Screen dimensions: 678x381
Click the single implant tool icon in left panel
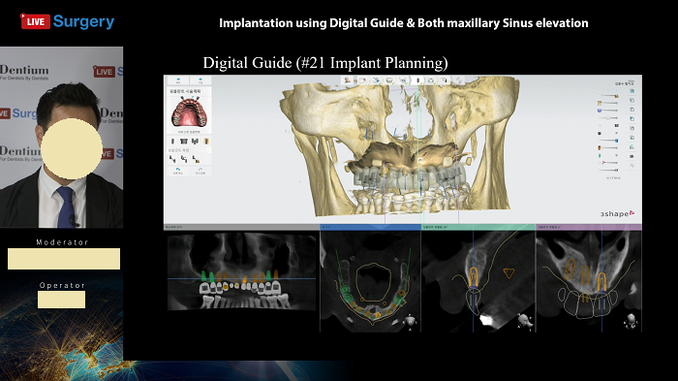[172, 142]
